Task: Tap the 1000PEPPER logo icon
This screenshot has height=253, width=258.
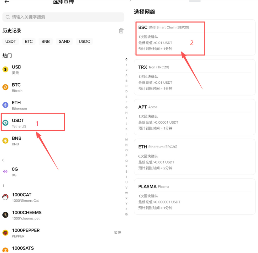Action: (x=5, y=232)
